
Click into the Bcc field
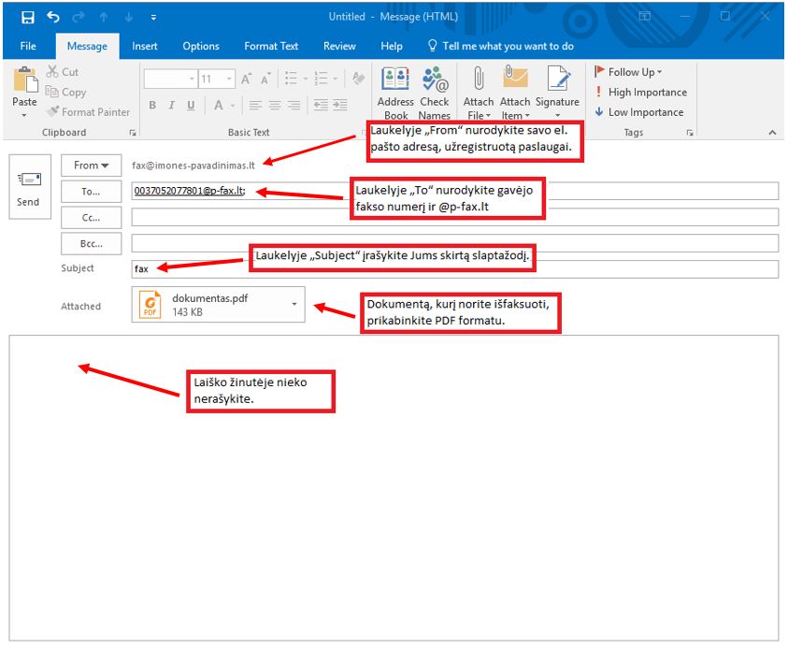pyautogui.click(x=455, y=243)
